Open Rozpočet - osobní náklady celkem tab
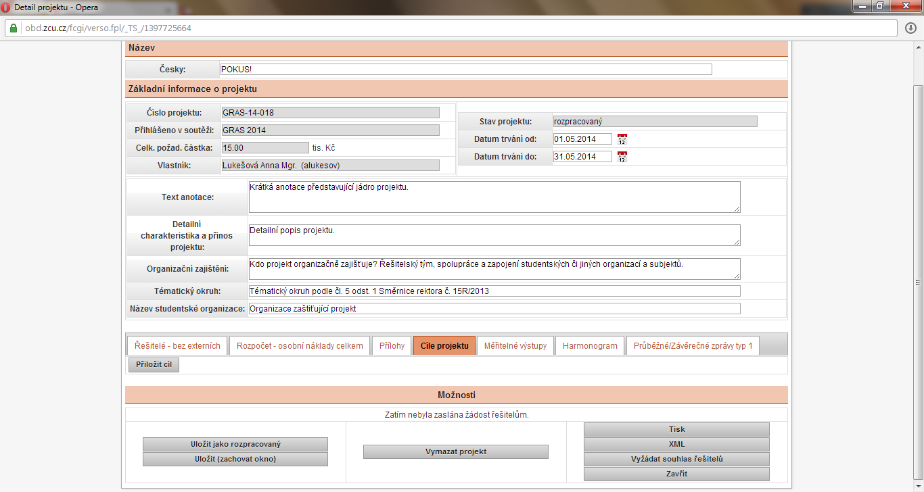924x492 pixels. [300, 345]
